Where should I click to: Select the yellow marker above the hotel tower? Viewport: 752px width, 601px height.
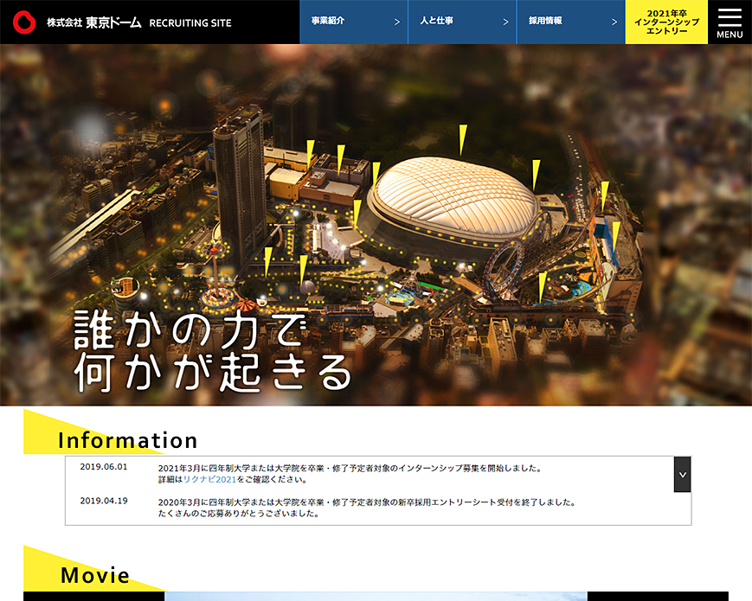[309, 151]
